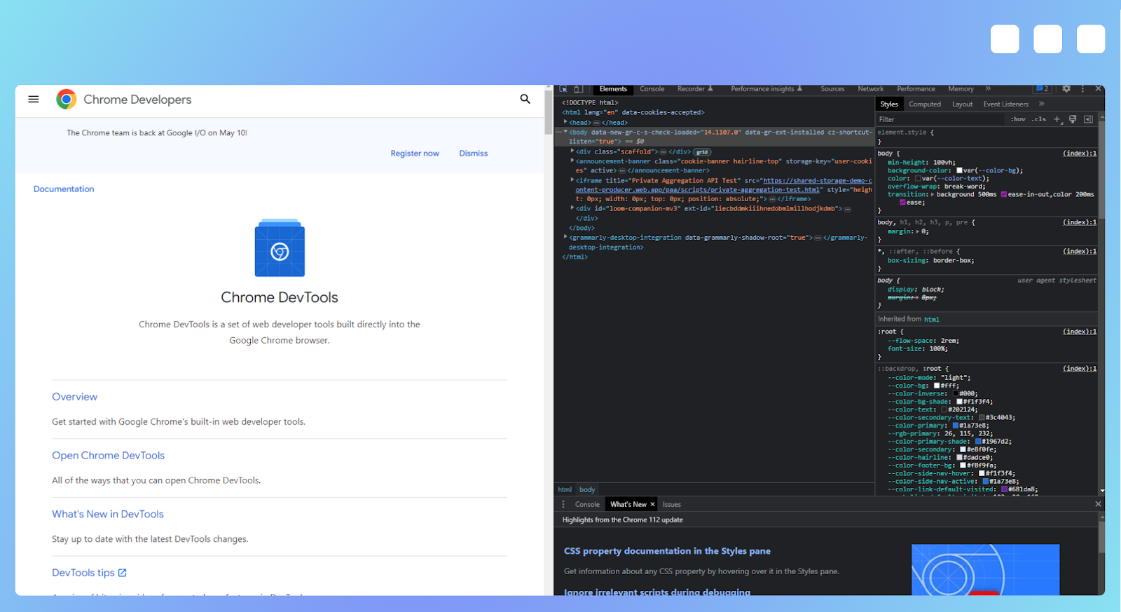Toggle the :hov element state button

1017,119
